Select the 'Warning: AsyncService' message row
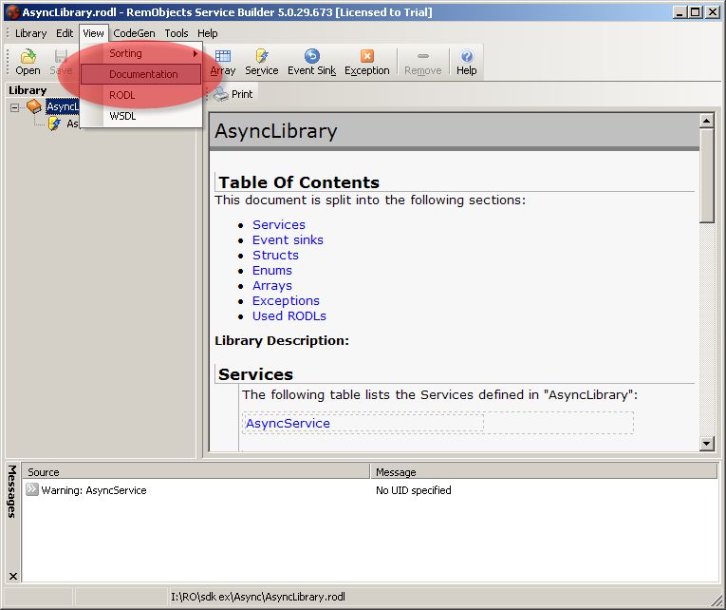This screenshot has height=610, width=726. (370, 490)
